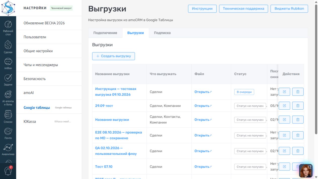Open file link for QA 02.10.2026 row
The height and width of the screenshot is (179, 318).
pos(203,151)
